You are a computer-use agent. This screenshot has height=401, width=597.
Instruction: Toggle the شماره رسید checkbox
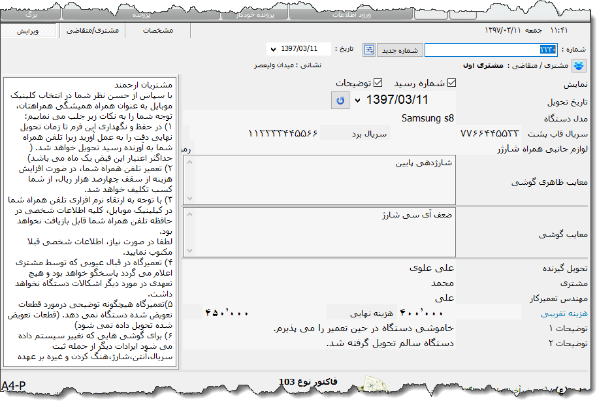(x=452, y=83)
